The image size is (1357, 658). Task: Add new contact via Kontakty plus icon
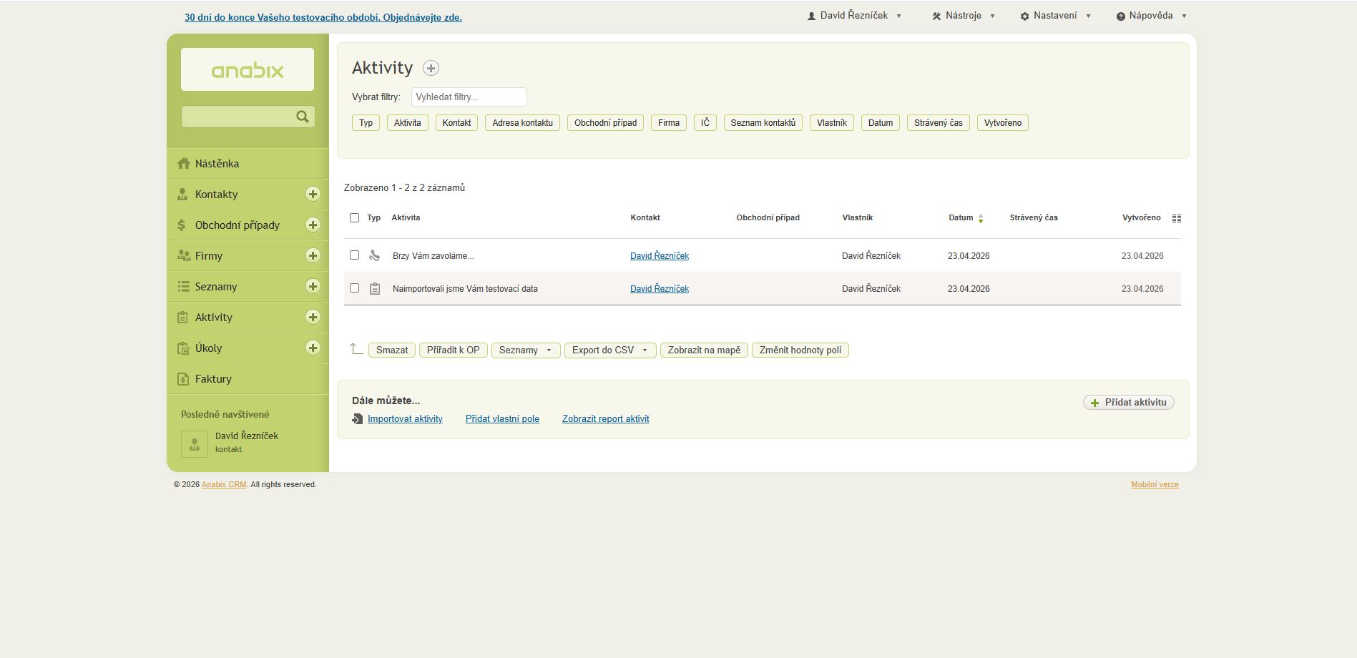[x=313, y=194]
